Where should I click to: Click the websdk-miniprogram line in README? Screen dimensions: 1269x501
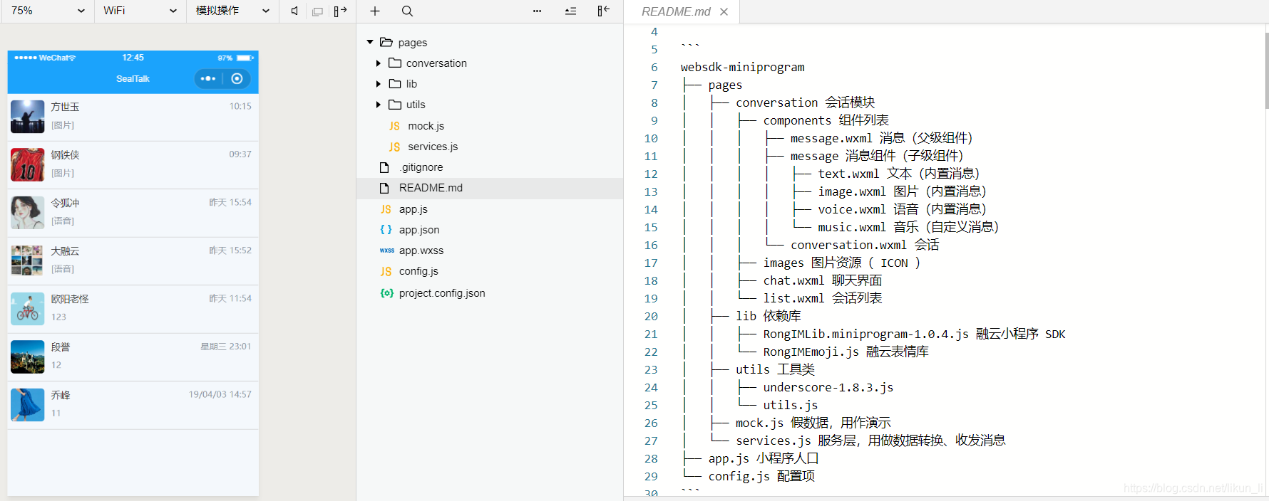tap(742, 67)
